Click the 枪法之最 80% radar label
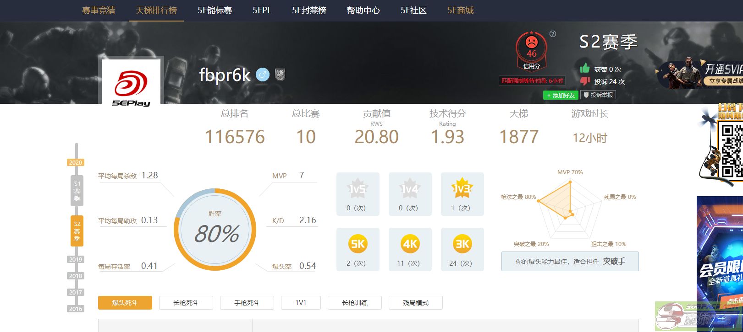This screenshot has height=332, width=743. click(x=518, y=197)
